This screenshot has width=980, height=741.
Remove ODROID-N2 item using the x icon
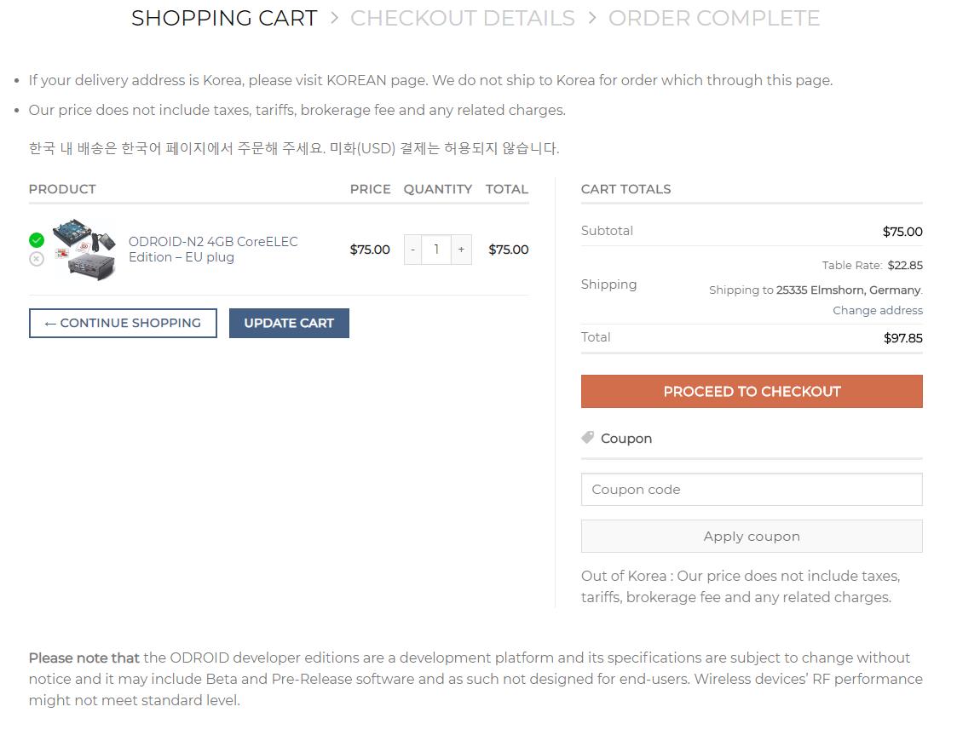click(x=37, y=259)
